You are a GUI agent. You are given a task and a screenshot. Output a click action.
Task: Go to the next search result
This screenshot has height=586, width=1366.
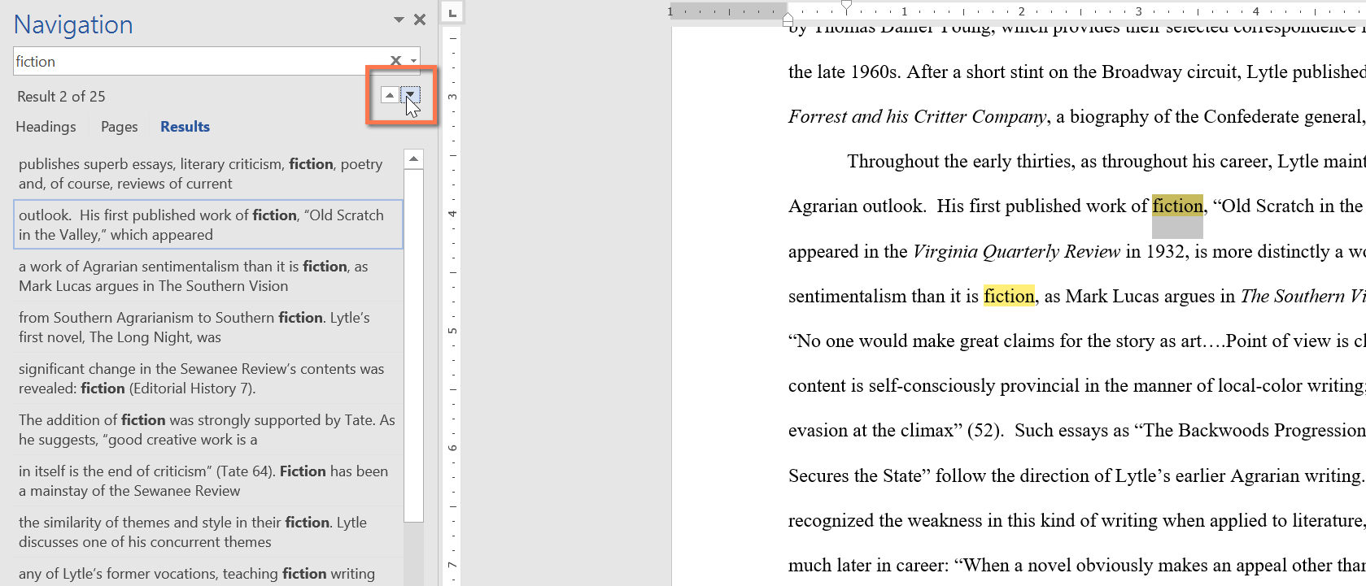(411, 95)
